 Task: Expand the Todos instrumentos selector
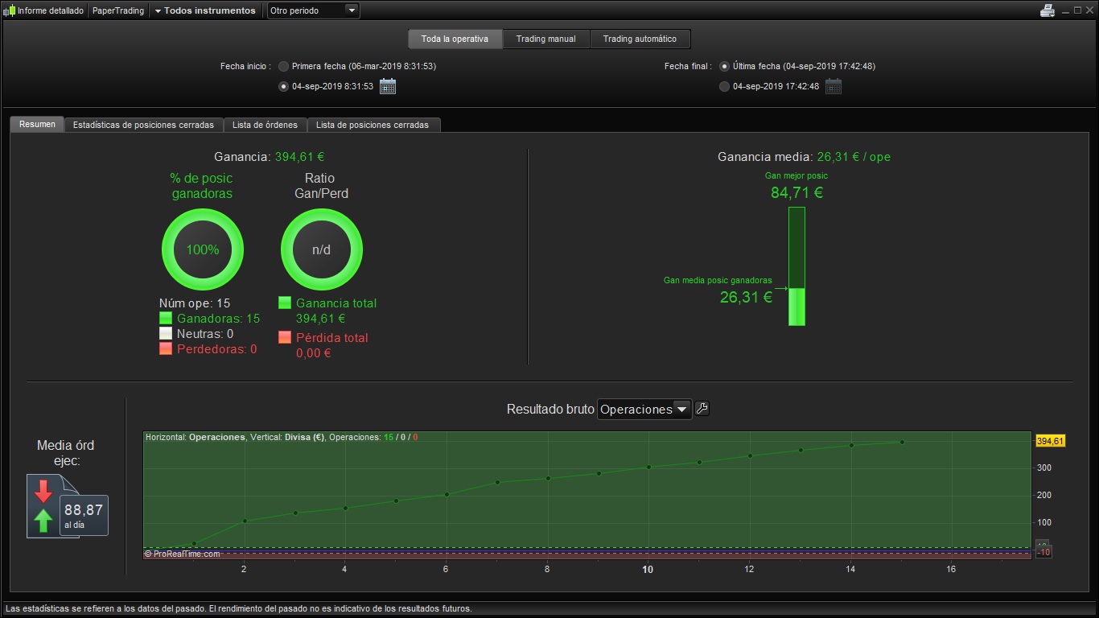coord(205,10)
